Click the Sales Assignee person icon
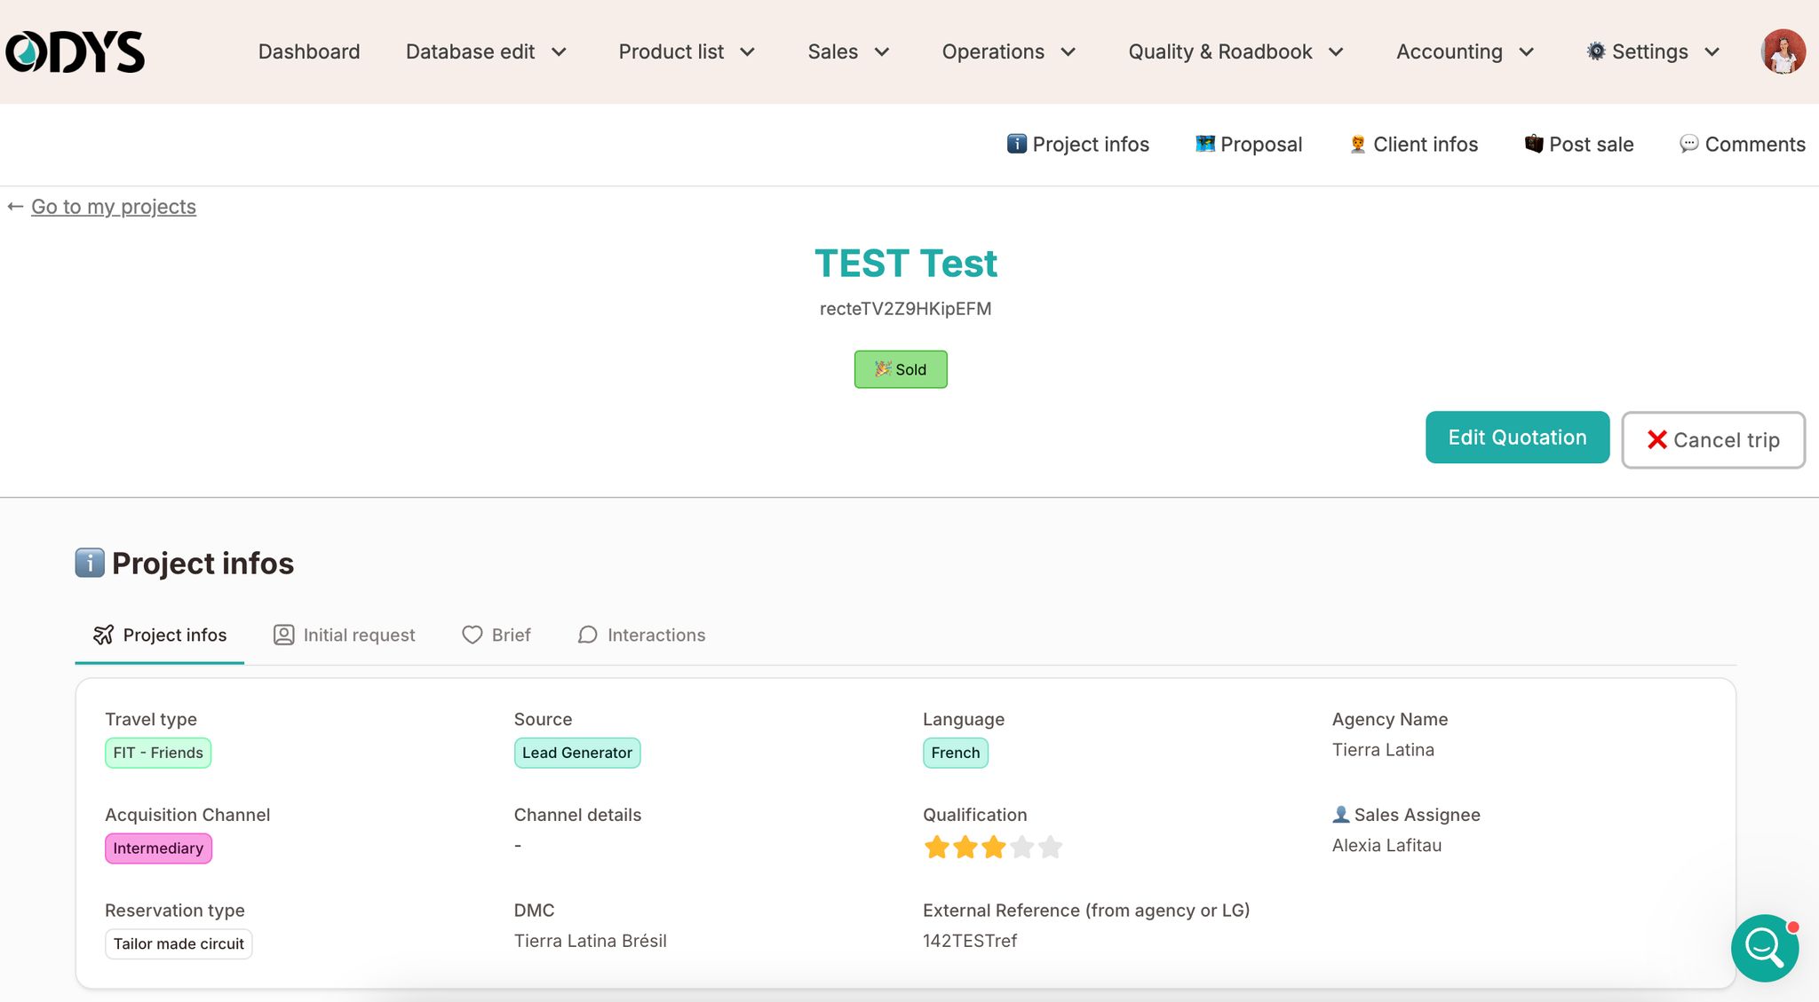The width and height of the screenshot is (1819, 1002). (1341, 814)
